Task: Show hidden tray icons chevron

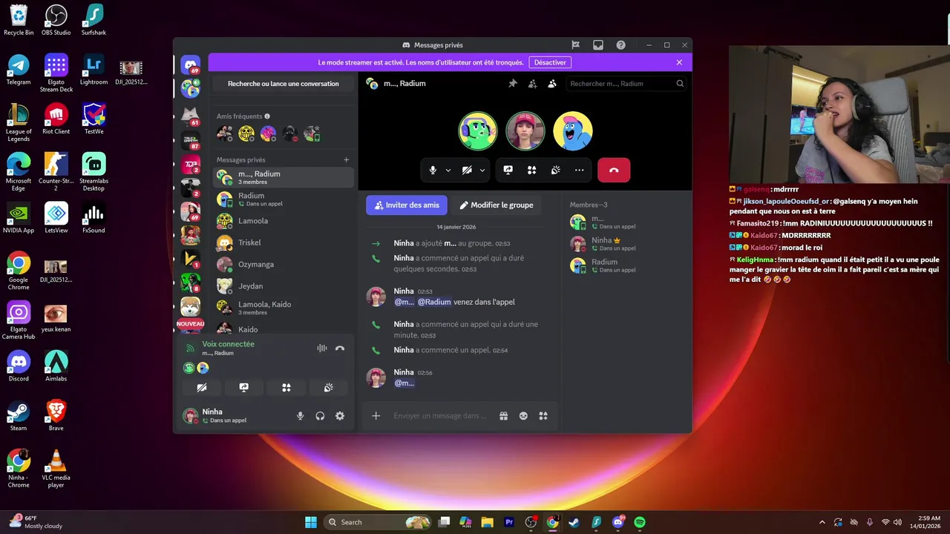Action: (x=822, y=522)
